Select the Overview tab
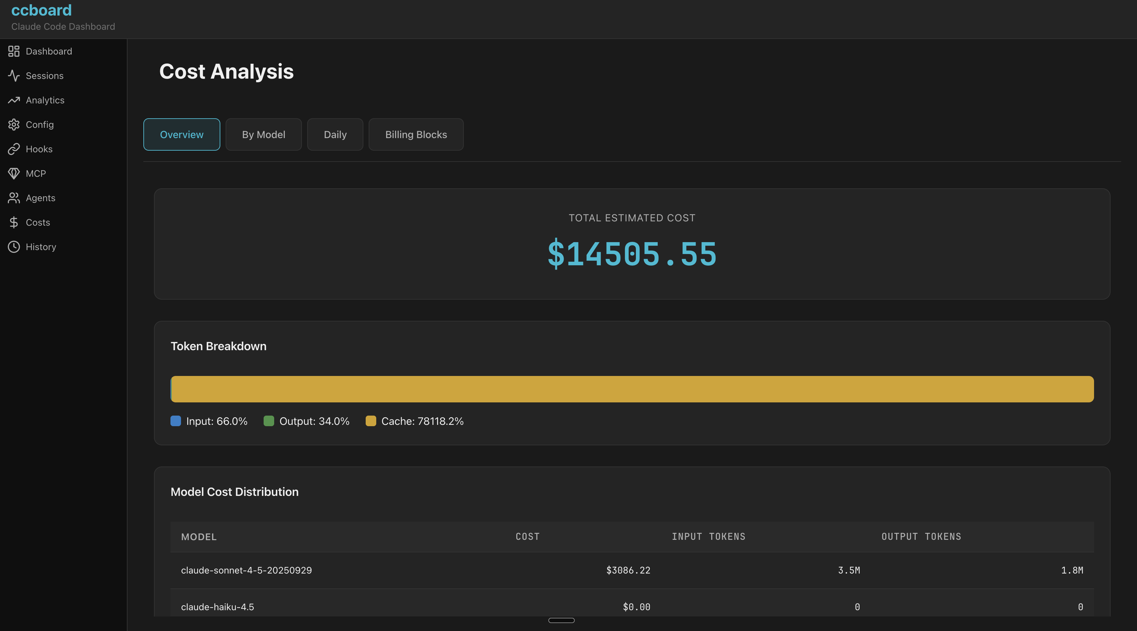Viewport: 1137px width, 631px height. pos(181,135)
